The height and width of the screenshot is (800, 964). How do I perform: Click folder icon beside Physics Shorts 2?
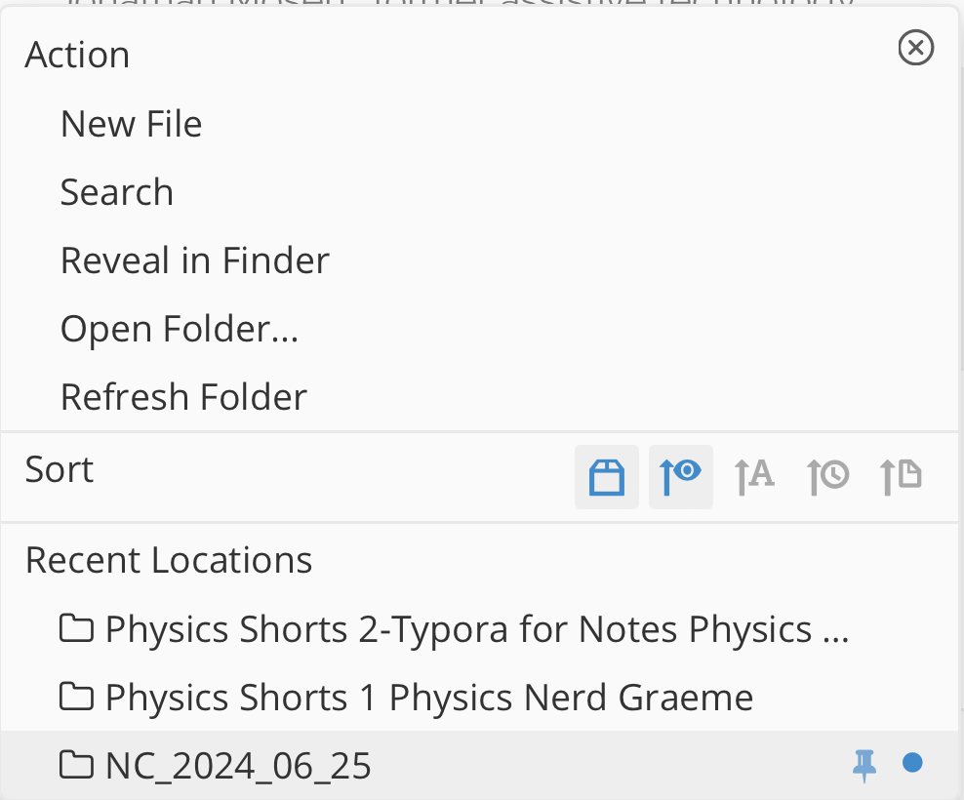click(x=76, y=629)
